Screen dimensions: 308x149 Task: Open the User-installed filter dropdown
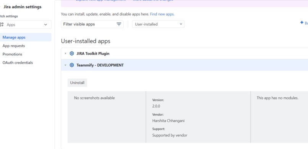tap(158, 24)
